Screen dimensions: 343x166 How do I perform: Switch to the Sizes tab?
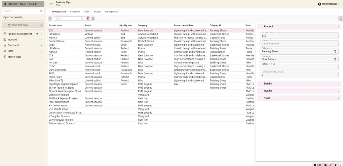pos(87,12)
